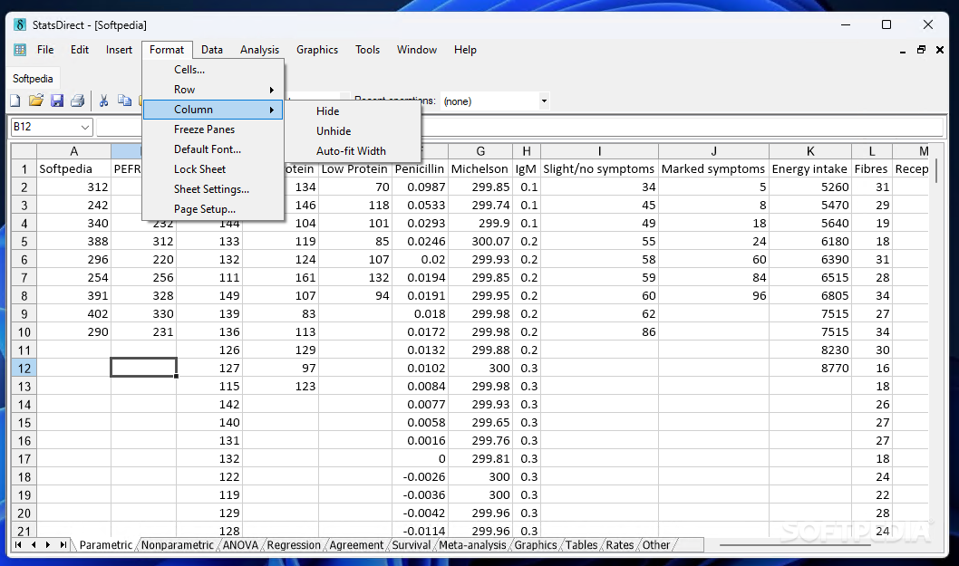Click the Copy icon in toolbar

coord(124,101)
